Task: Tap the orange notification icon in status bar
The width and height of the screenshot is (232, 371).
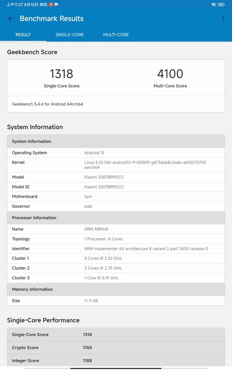Action: 50,5
